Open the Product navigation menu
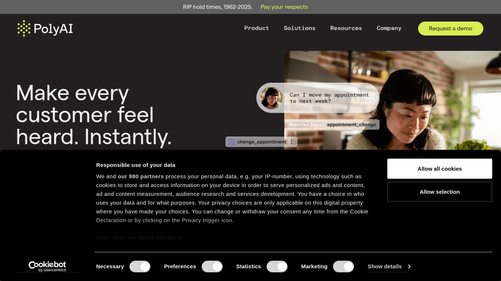The height and width of the screenshot is (281, 501). click(x=256, y=28)
